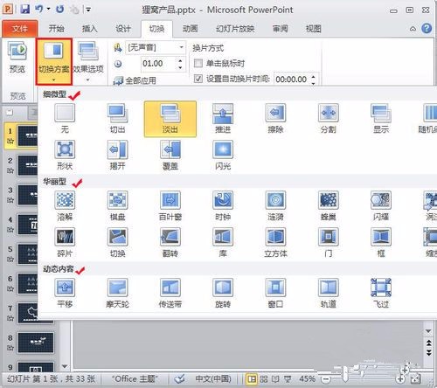
Task: Fit slide to current window button
Action: pyautogui.click(x=416, y=379)
